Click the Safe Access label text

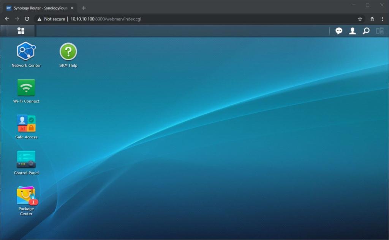[26, 137]
